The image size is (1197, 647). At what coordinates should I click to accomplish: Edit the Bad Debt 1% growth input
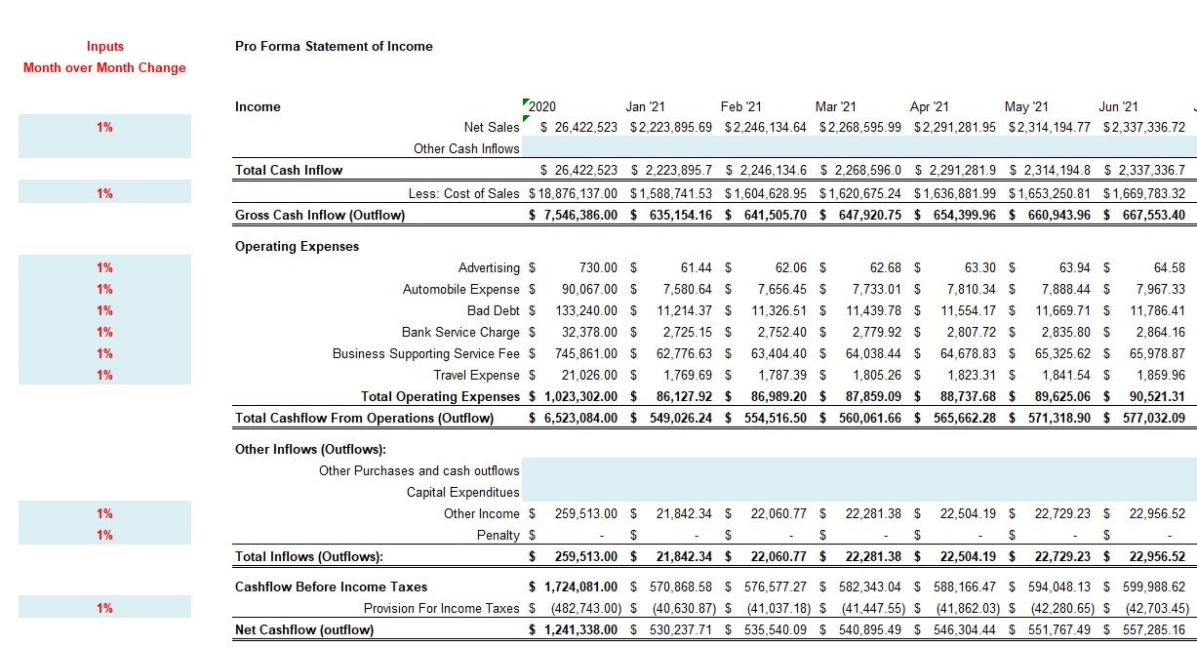104,310
